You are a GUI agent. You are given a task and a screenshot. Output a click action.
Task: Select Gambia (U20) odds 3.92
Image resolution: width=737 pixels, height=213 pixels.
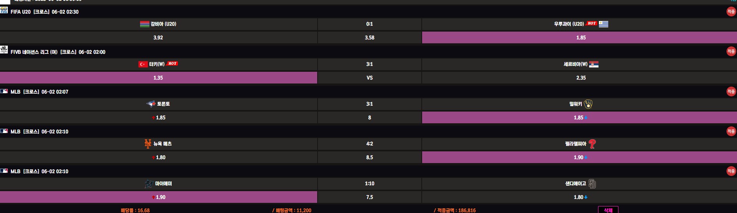click(x=158, y=38)
